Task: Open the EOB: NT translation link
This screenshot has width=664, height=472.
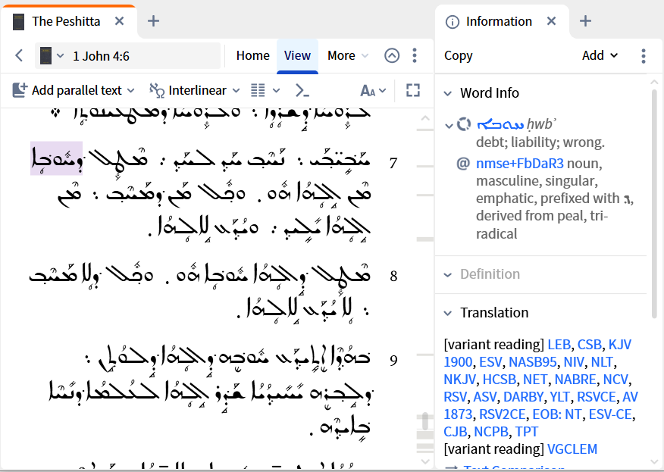Action: [557, 414]
